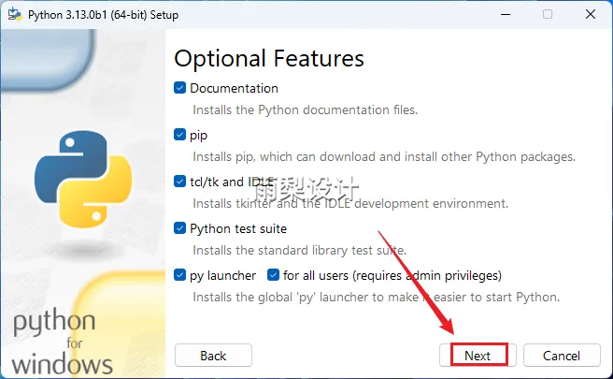This screenshot has width=613, height=379.
Task: Click 'Installs tkinter and the IDLE development environment.'
Action: coord(350,204)
